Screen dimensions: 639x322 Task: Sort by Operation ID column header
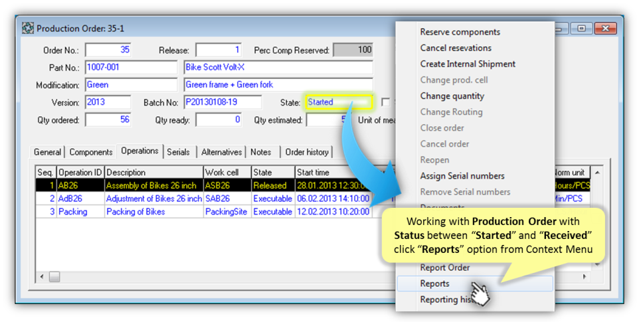(80, 172)
